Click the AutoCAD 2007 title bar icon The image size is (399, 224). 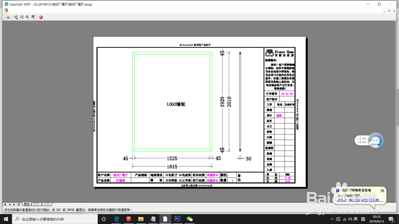[x=6, y=4]
